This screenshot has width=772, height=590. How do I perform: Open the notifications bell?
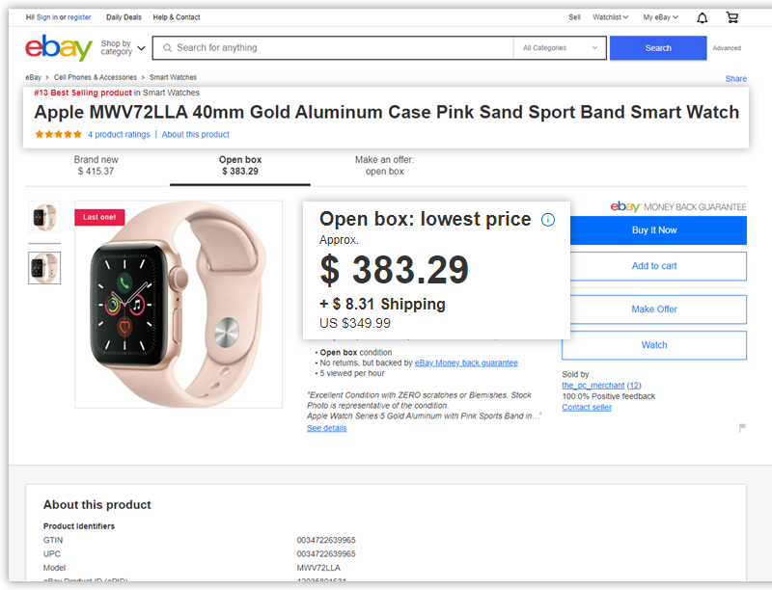coord(702,17)
